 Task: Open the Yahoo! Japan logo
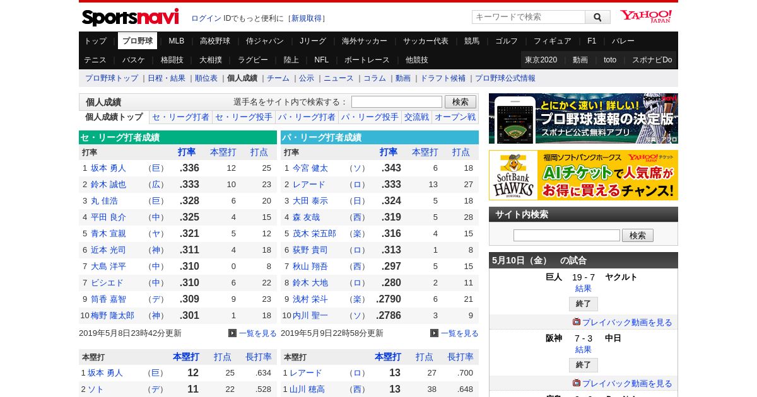[x=645, y=16]
